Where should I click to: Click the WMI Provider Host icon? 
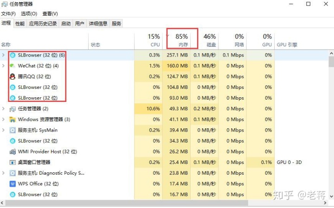coord(13,151)
